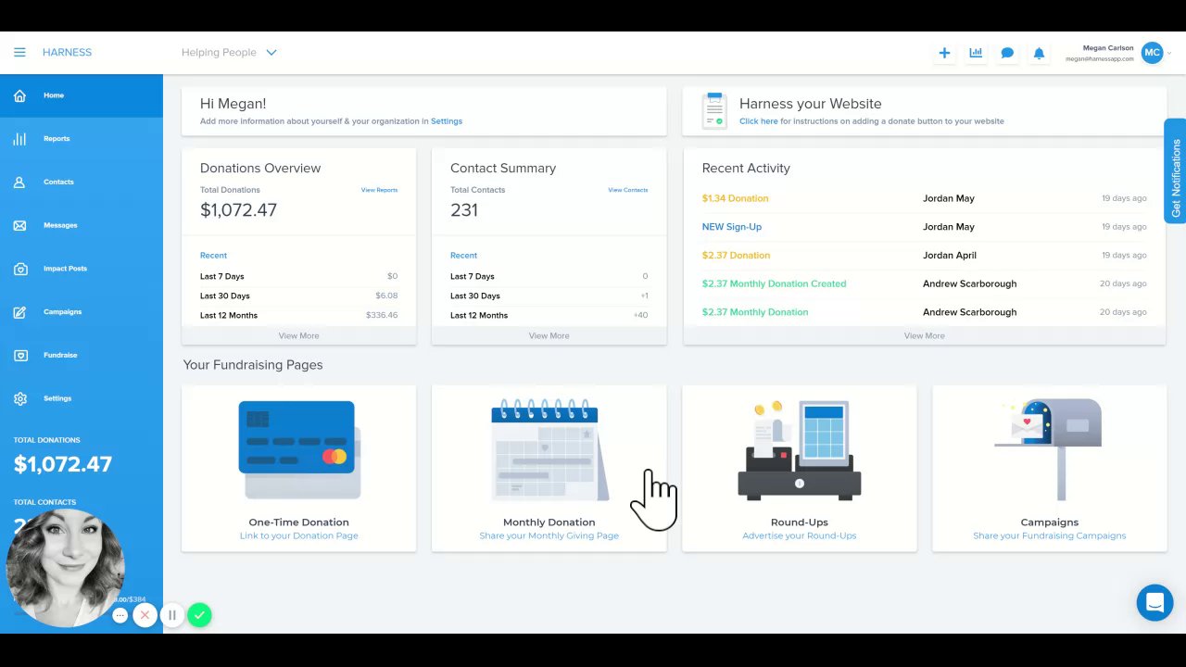Select the Round-Ups cash register thumbnail

click(x=799, y=449)
